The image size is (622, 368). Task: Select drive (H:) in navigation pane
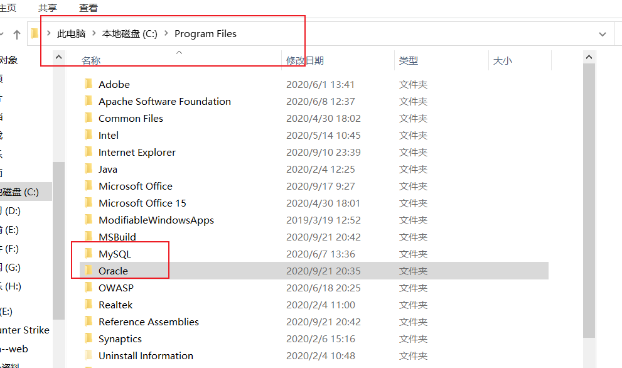coord(11,286)
